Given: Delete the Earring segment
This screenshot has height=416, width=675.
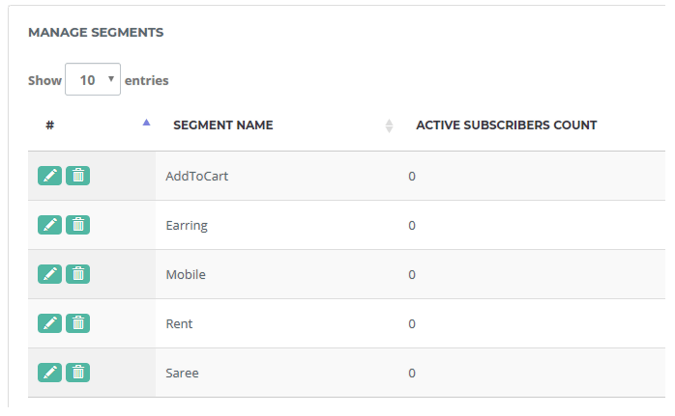Looking at the screenshot, I should tap(78, 225).
